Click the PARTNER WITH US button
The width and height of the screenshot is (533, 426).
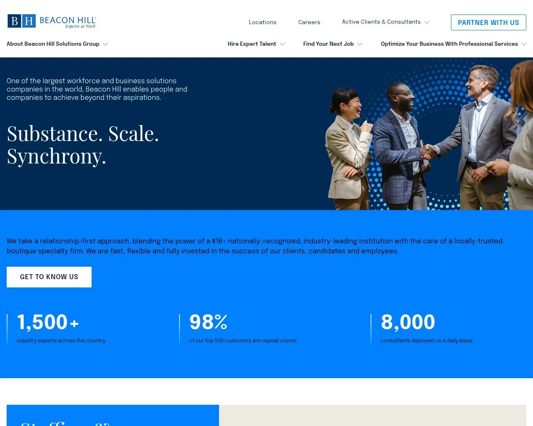488,22
